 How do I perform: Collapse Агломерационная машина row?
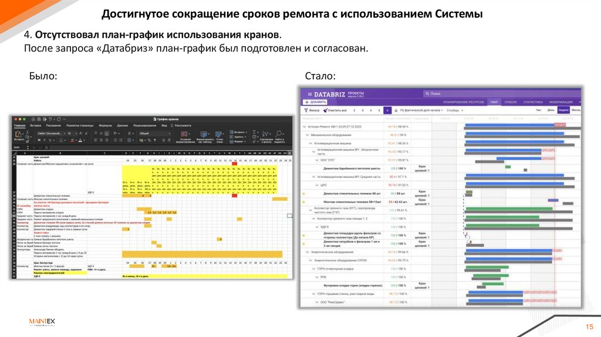[x=310, y=143]
